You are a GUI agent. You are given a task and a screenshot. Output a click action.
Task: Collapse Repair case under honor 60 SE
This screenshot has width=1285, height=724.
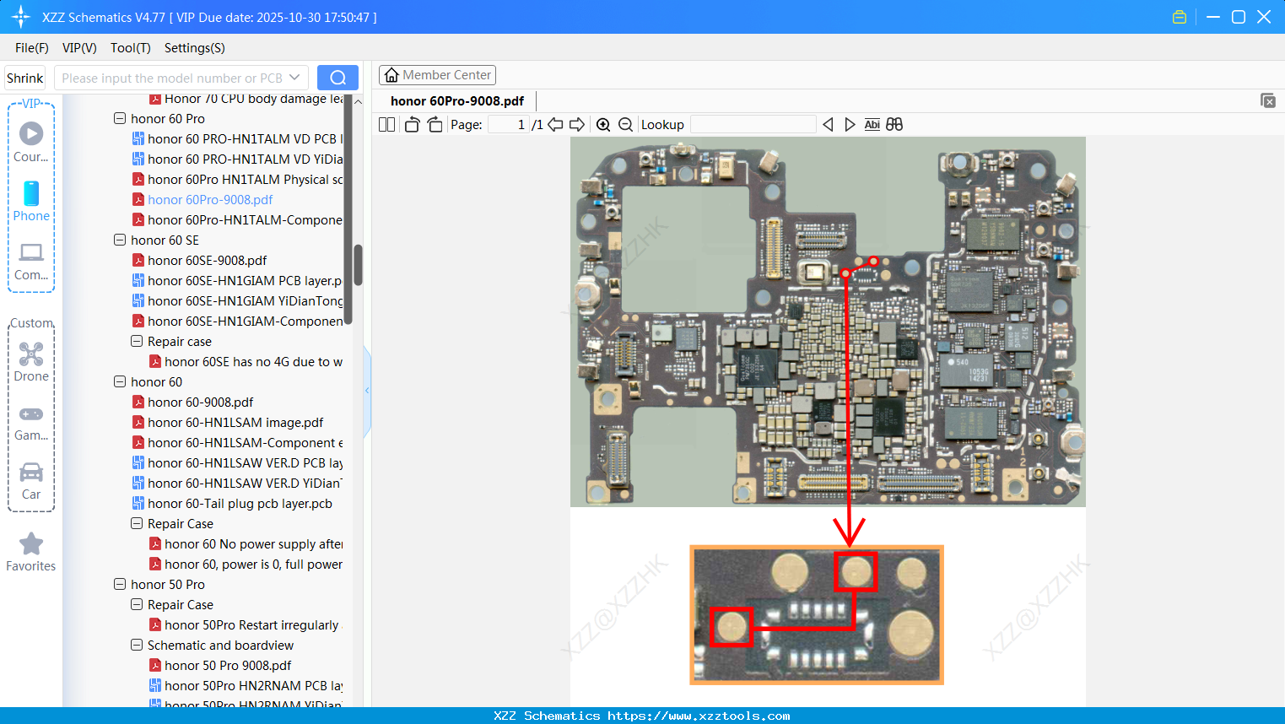coord(137,342)
